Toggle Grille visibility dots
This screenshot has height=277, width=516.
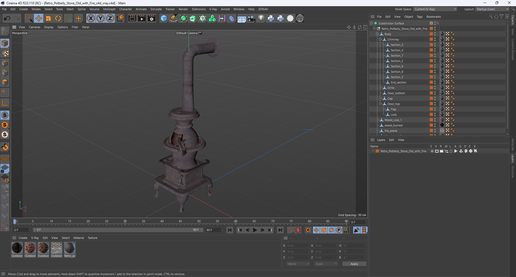(x=435, y=88)
